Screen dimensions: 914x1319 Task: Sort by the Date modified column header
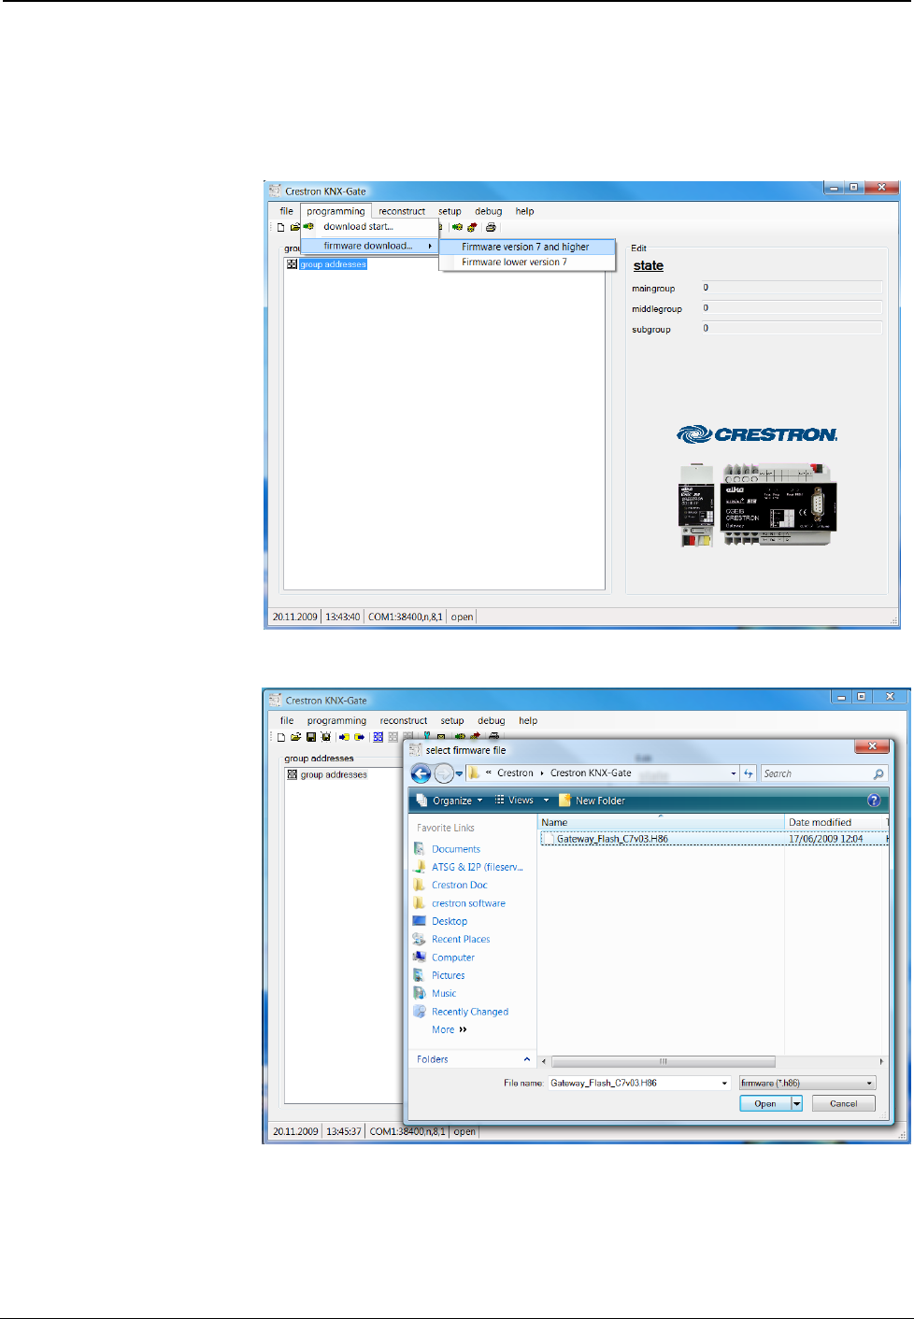click(835, 822)
